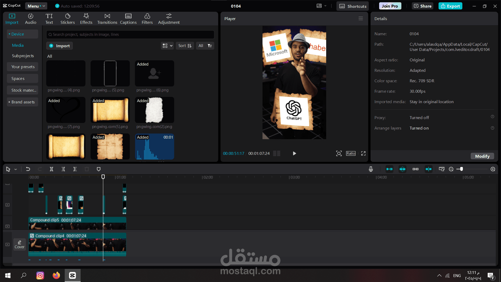Open the All filter dropdown
The height and width of the screenshot is (282, 501).
[x=205, y=46]
